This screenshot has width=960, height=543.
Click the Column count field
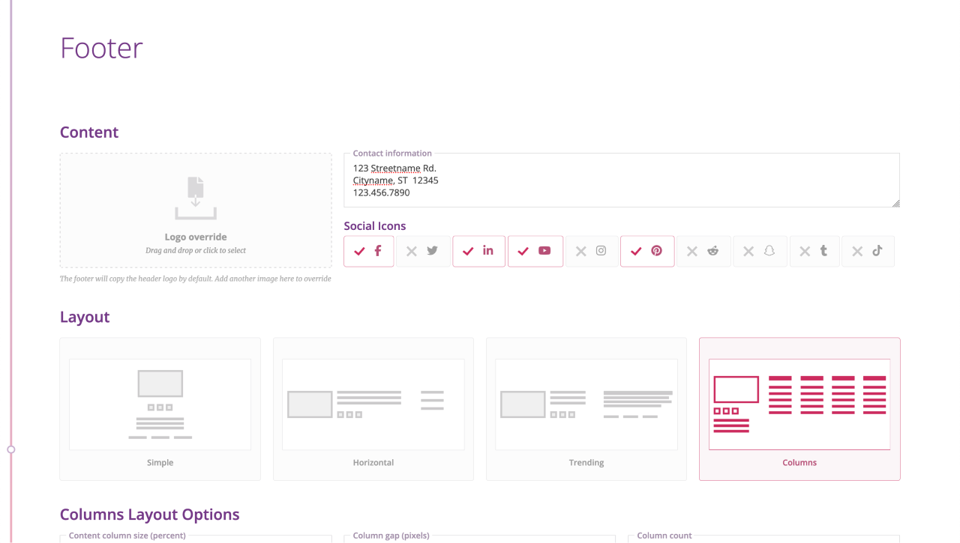[x=765, y=541]
